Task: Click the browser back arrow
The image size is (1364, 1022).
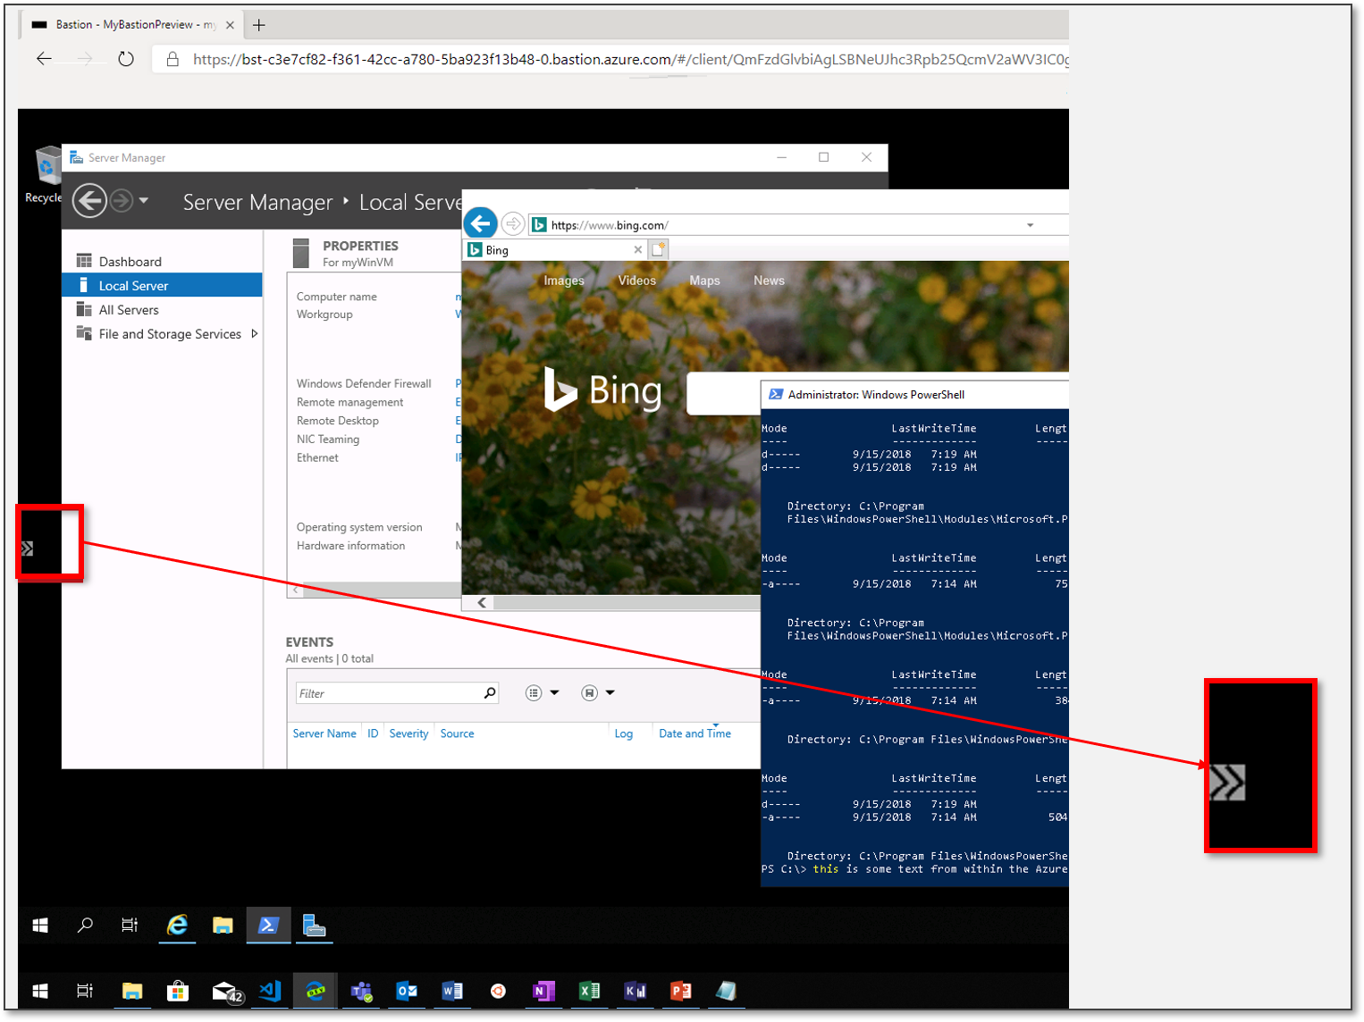Action: [44, 59]
